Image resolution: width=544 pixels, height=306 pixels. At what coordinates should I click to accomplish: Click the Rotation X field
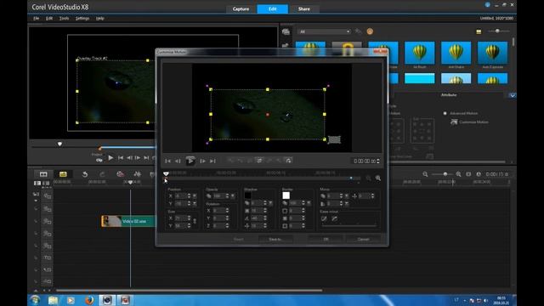point(219,211)
